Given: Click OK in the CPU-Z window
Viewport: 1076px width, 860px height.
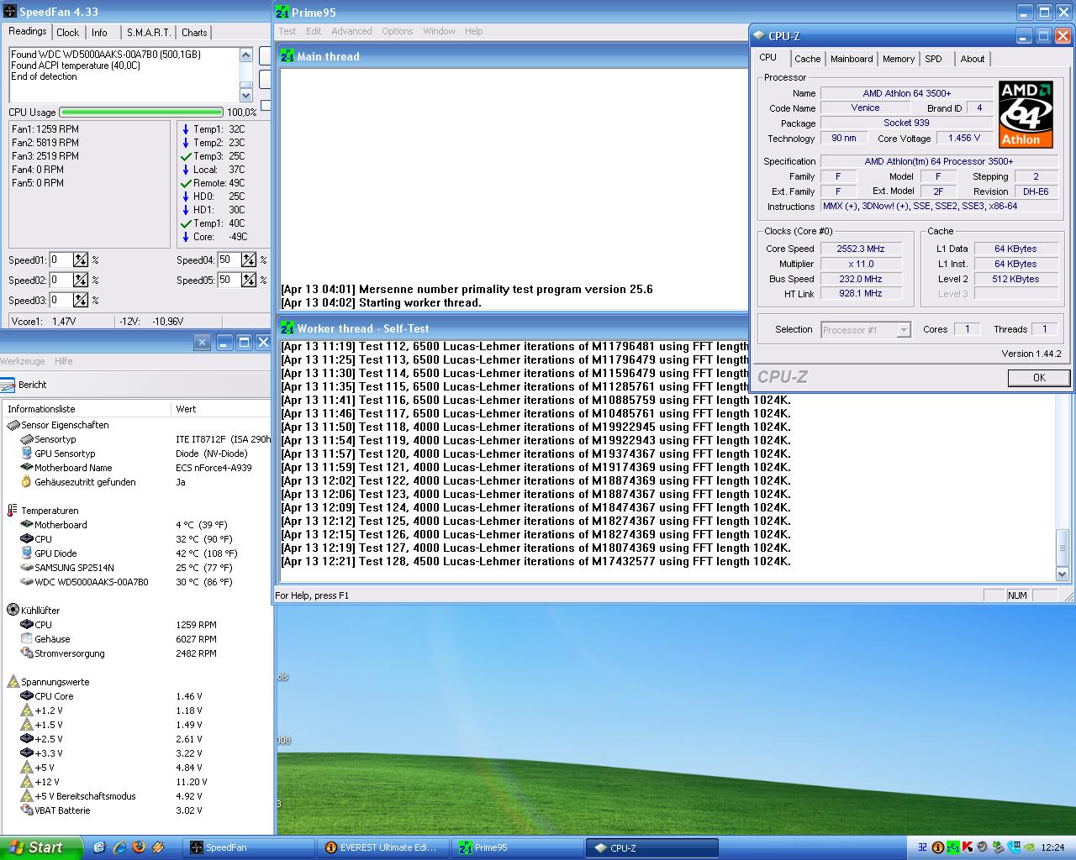Looking at the screenshot, I should pyautogui.click(x=1039, y=378).
